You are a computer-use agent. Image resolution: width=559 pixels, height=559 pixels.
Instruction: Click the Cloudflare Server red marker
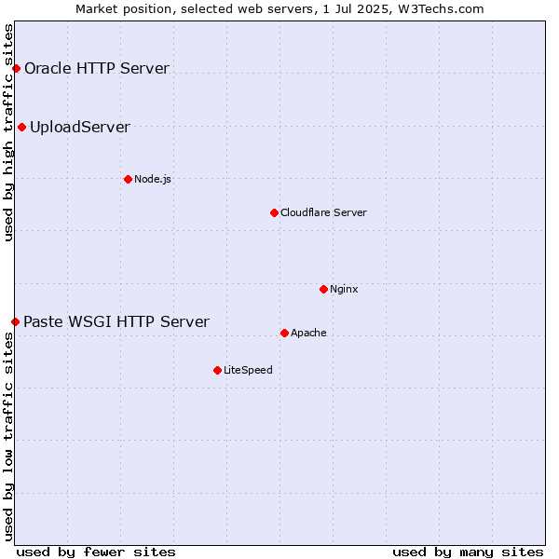274,212
